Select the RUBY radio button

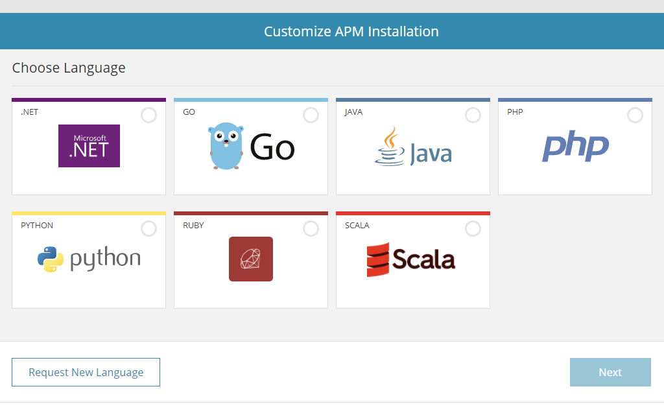coord(311,228)
